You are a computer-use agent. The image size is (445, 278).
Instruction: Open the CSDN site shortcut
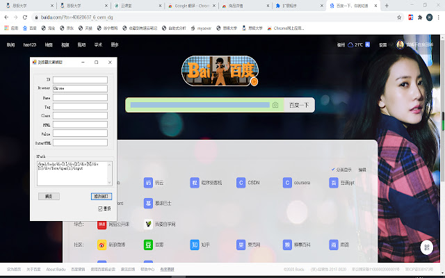(248, 183)
